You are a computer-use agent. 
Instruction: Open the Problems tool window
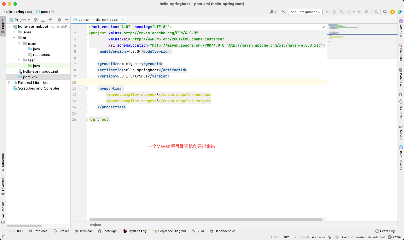(x=38, y=231)
